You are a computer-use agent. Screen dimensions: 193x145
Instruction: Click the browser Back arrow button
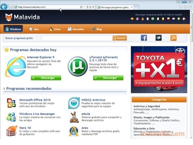[x=4, y=7]
